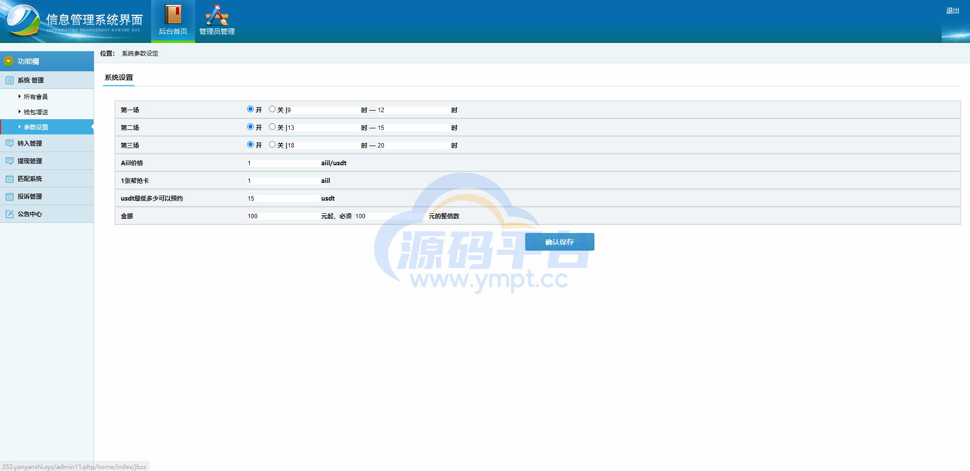
Task: Click the 第一场 row label
Action: [x=130, y=110]
